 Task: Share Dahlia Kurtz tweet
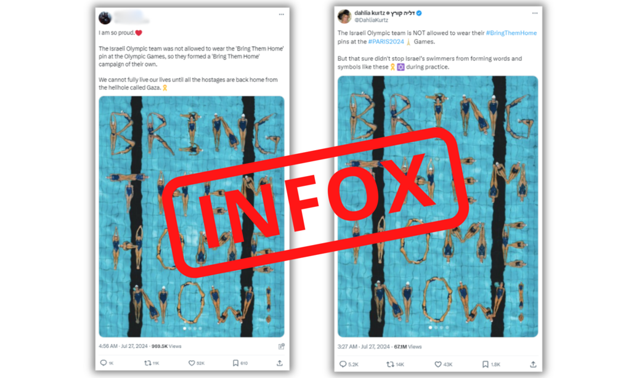533,364
